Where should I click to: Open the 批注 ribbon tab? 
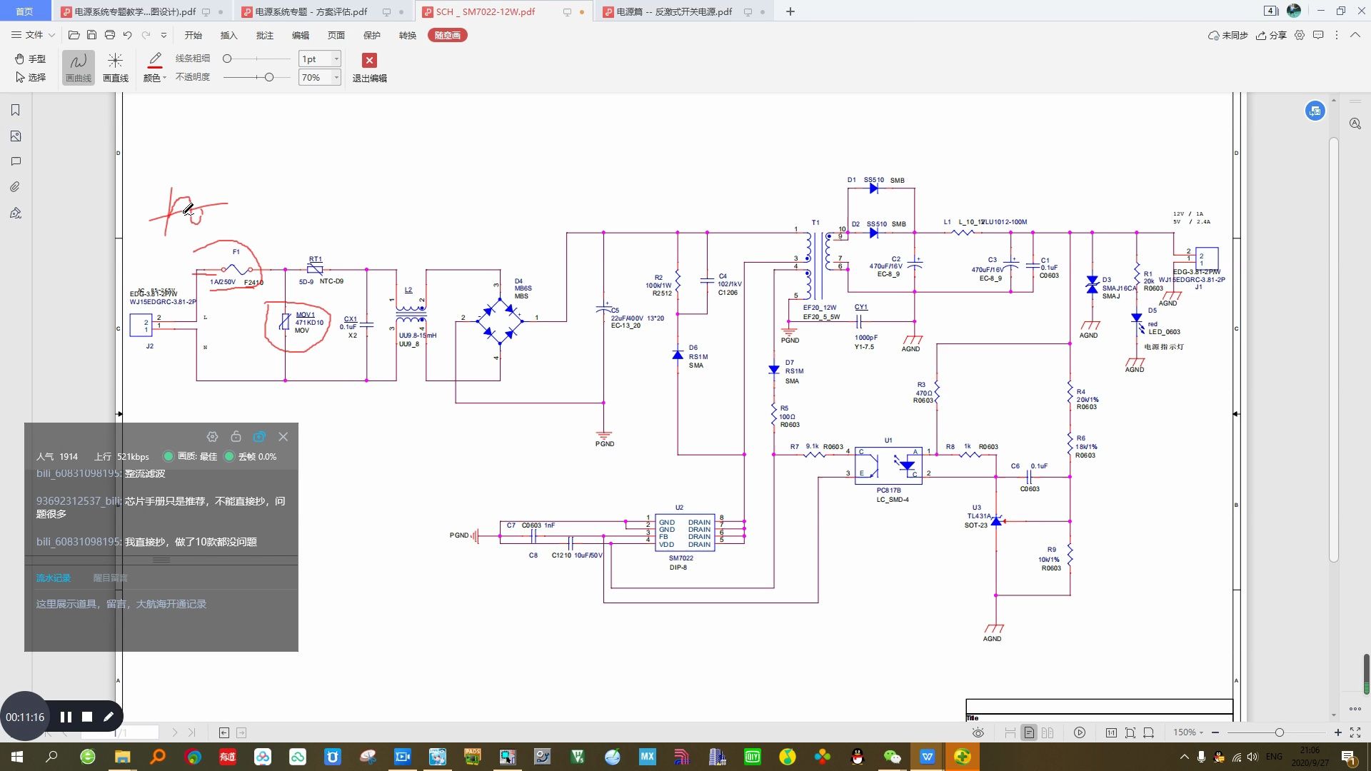265,35
